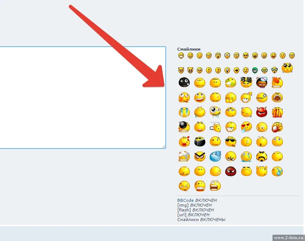This screenshot has height=241, width=305.
Task: Pick the crying smiley sitting in tear puddle
Action: (x=246, y=156)
